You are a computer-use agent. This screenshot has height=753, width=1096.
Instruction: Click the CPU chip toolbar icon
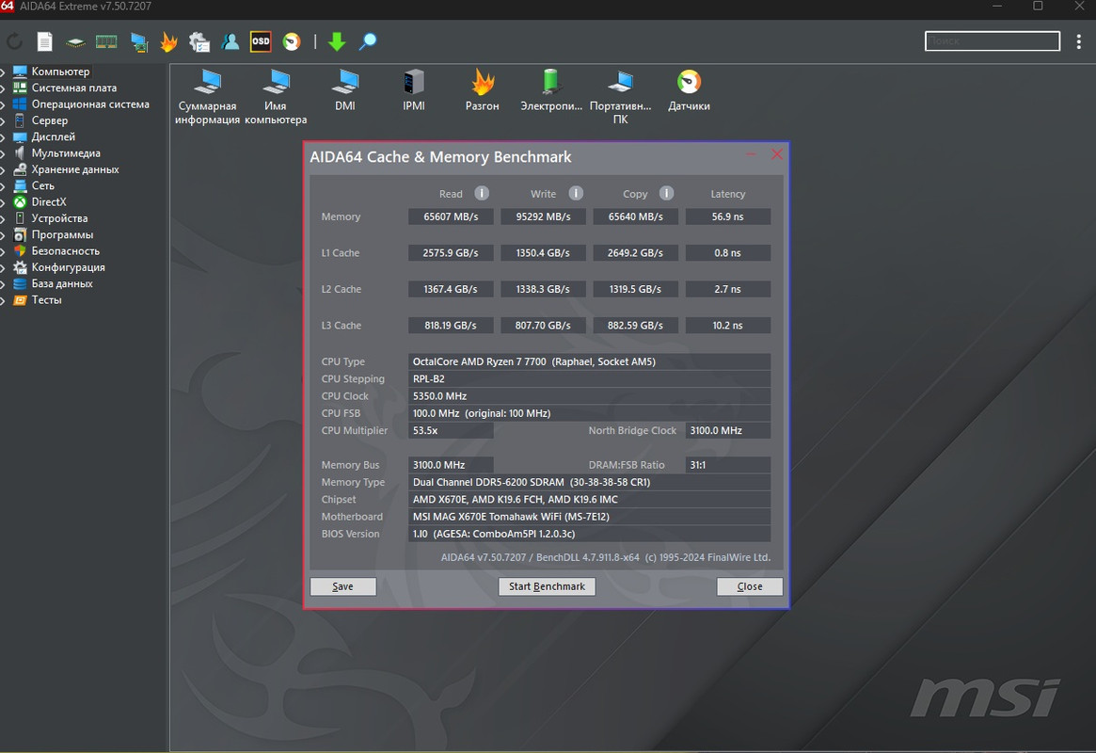coord(75,42)
